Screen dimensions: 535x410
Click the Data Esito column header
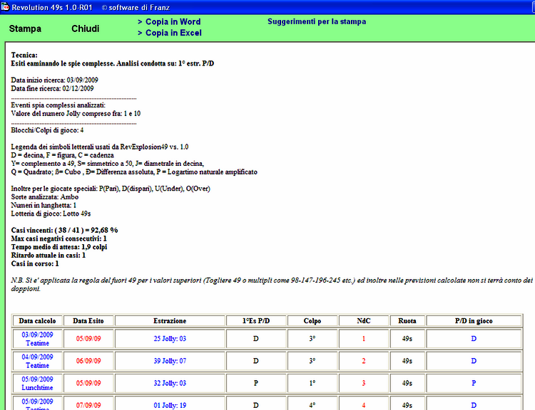pos(88,321)
